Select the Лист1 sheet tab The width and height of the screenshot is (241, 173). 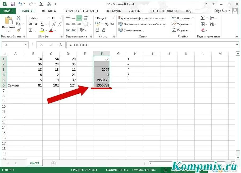point(35,163)
